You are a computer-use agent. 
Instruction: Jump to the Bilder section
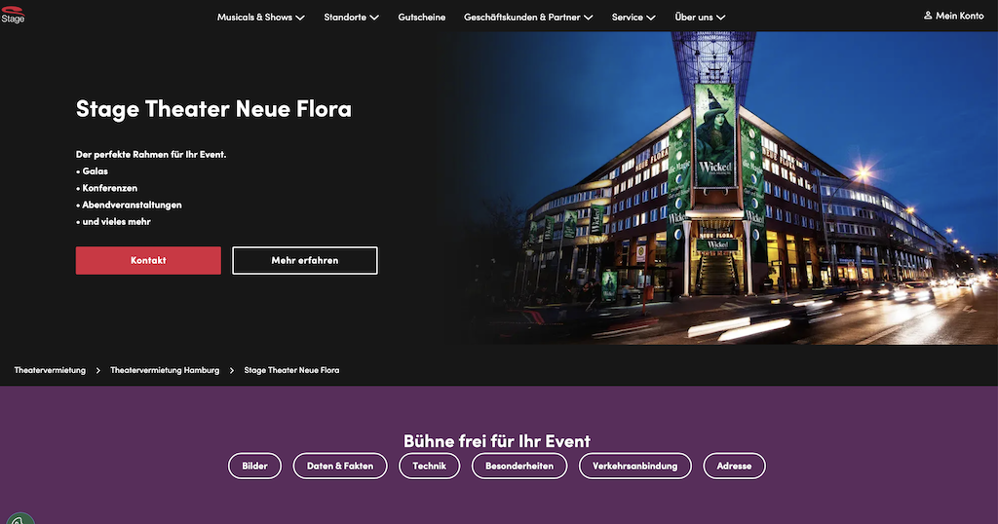coord(254,467)
